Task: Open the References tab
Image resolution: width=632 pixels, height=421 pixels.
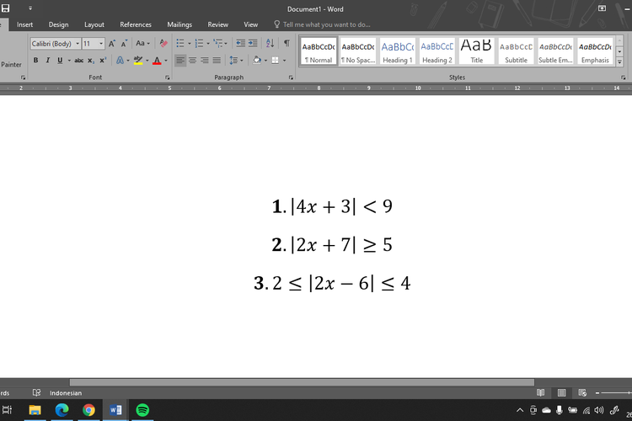Action: pyautogui.click(x=136, y=24)
